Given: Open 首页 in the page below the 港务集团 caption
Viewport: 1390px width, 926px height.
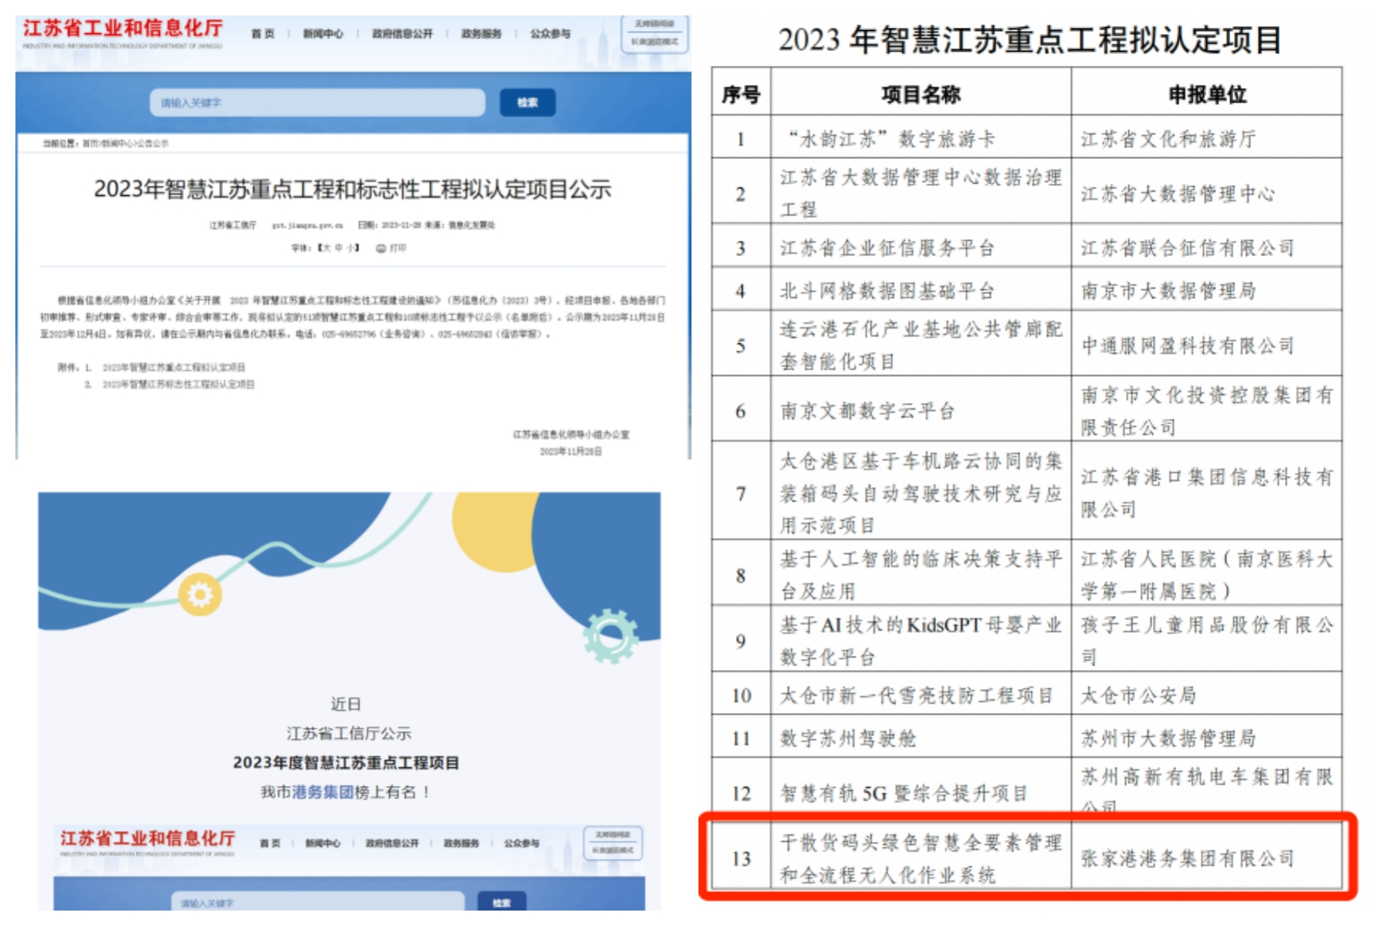Looking at the screenshot, I should pyautogui.click(x=270, y=843).
